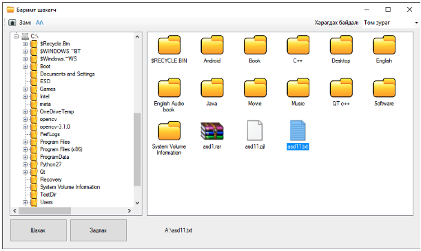This screenshot has width=421, height=251.
Task: Select System Volume Information in tree
Action: coord(70,187)
